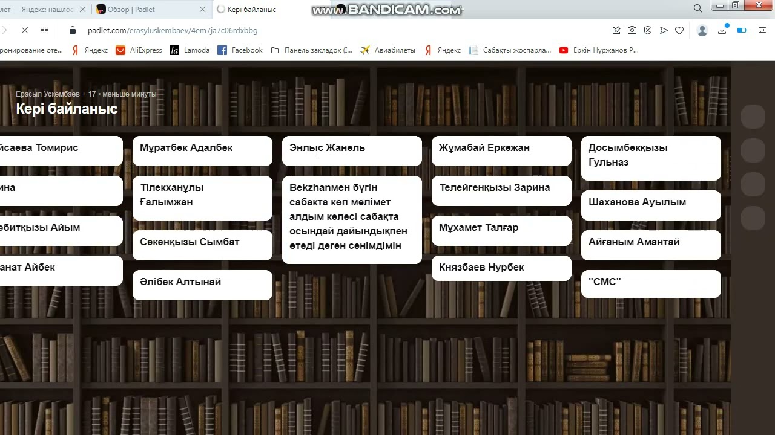Open the AliExpress bookmark
The image size is (775, 435).
pos(139,50)
